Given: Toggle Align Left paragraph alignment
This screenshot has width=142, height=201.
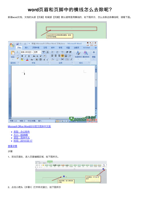Looking at the screenshot, I should click(52, 56).
